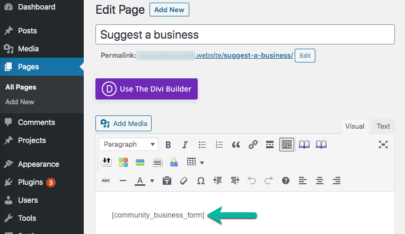Screen dimensions: 405x234
Task: Click the colorful four-square grid icon
Action: pyautogui.click(x=123, y=163)
